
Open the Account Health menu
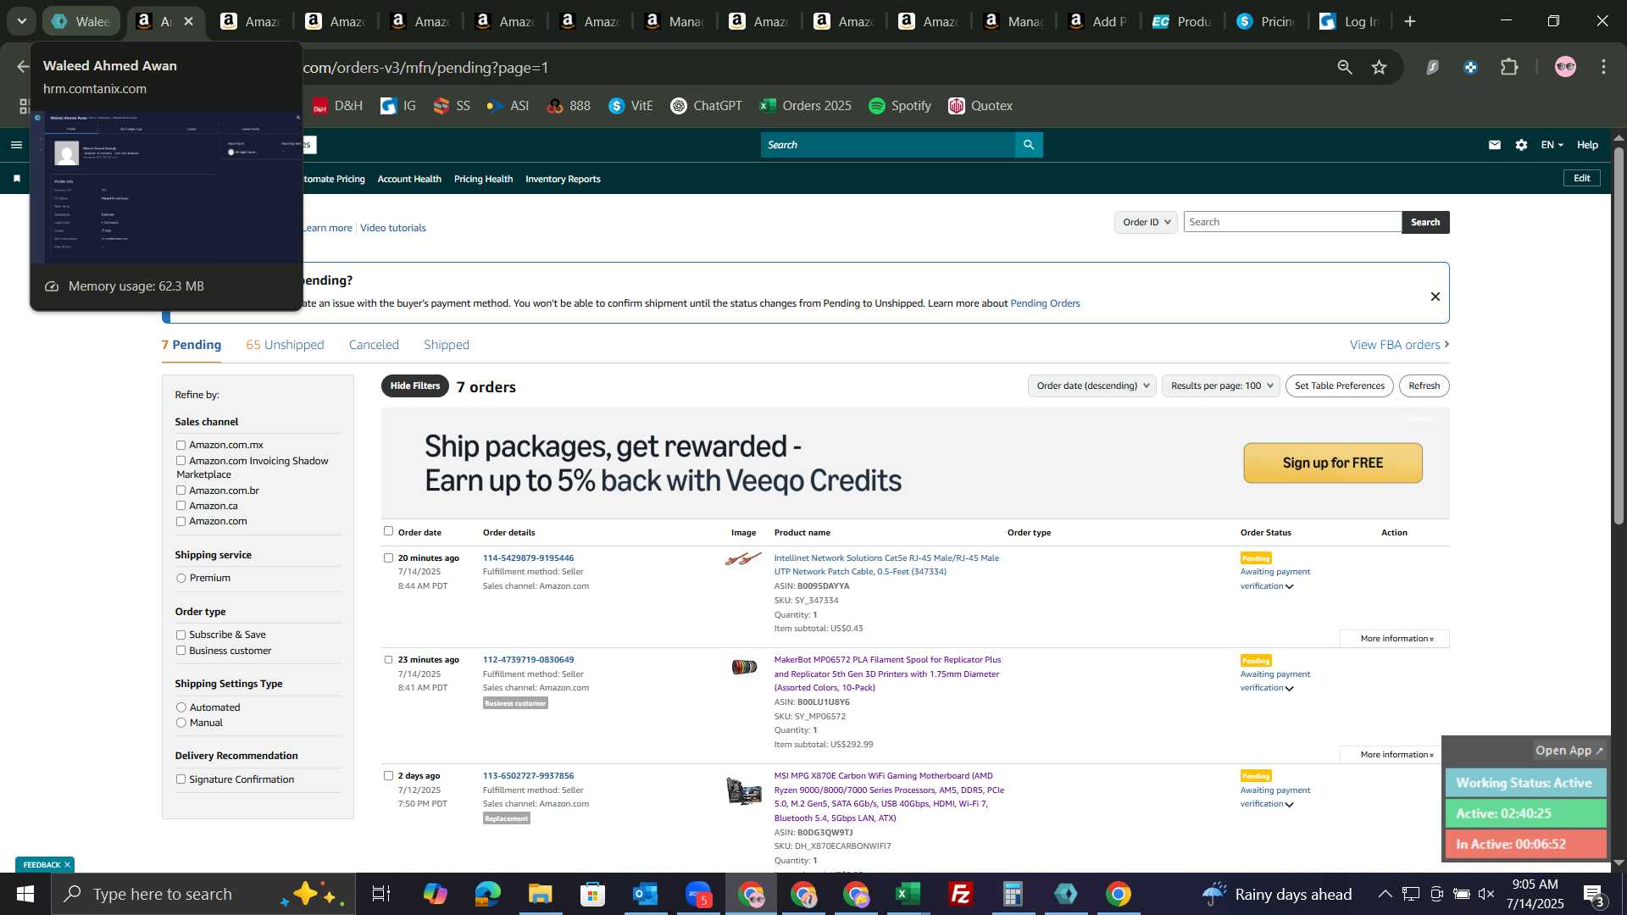[409, 179]
